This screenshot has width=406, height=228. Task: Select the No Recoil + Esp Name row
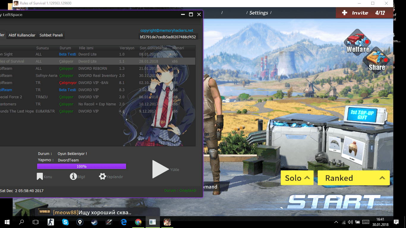coord(97,104)
